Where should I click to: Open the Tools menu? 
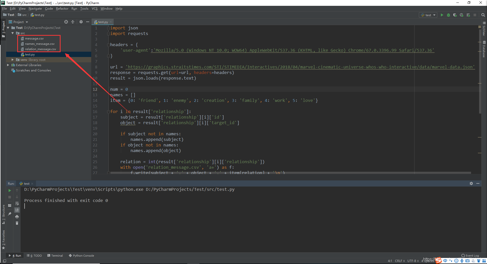pos(84,9)
